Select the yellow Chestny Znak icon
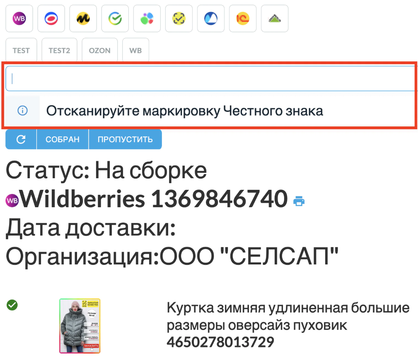This screenshot has height=361, width=418. pyautogui.click(x=179, y=19)
